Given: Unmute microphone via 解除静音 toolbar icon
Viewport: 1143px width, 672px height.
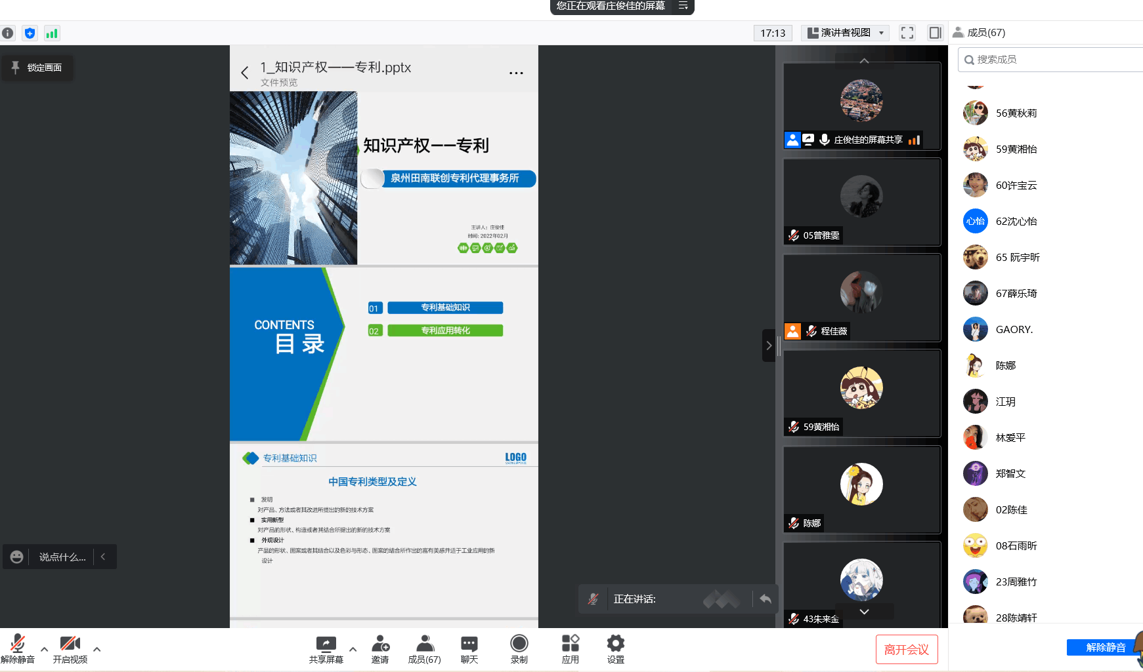Looking at the screenshot, I should [18, 649].
